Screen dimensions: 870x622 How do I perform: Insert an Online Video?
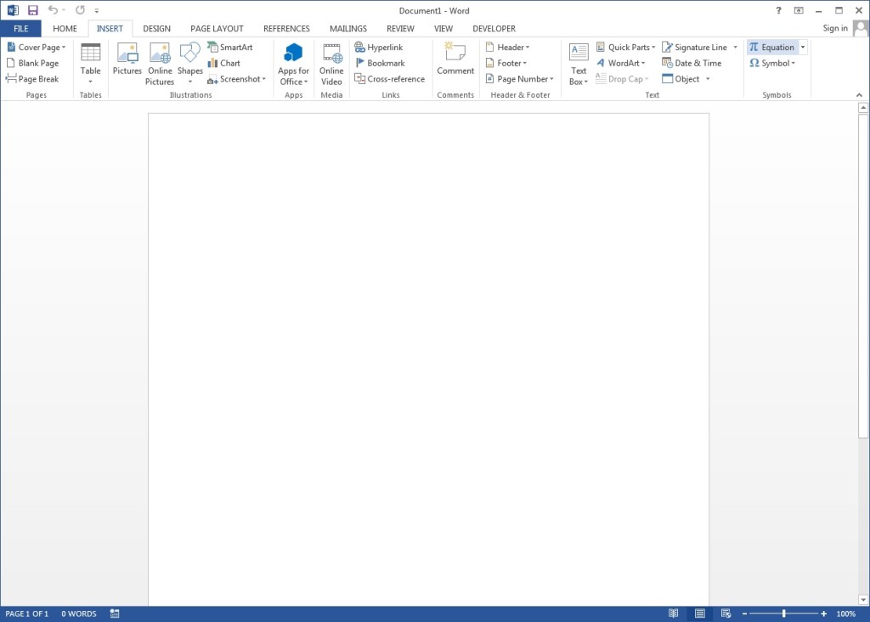point(330,63)
